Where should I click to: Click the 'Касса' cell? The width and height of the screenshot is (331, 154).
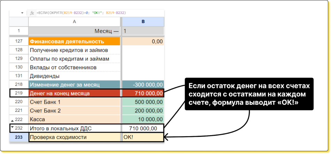(x=74, y=120)
